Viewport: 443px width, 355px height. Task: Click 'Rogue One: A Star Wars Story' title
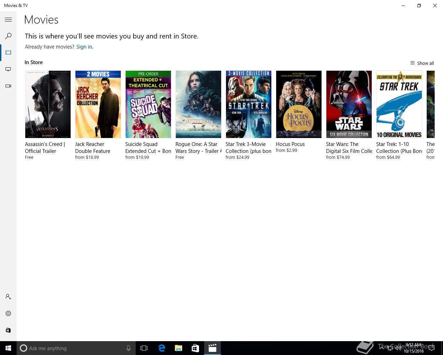pos(198,148)
